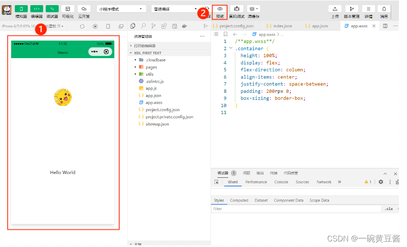Toggle the 调试器 debugger panel
The width and height of the screenshot is (407, 247).
tap(52, 9)
